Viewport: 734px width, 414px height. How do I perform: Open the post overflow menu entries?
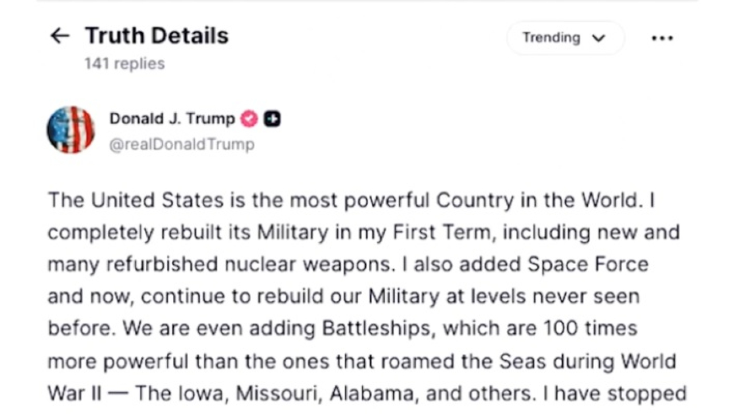[662, 38]
